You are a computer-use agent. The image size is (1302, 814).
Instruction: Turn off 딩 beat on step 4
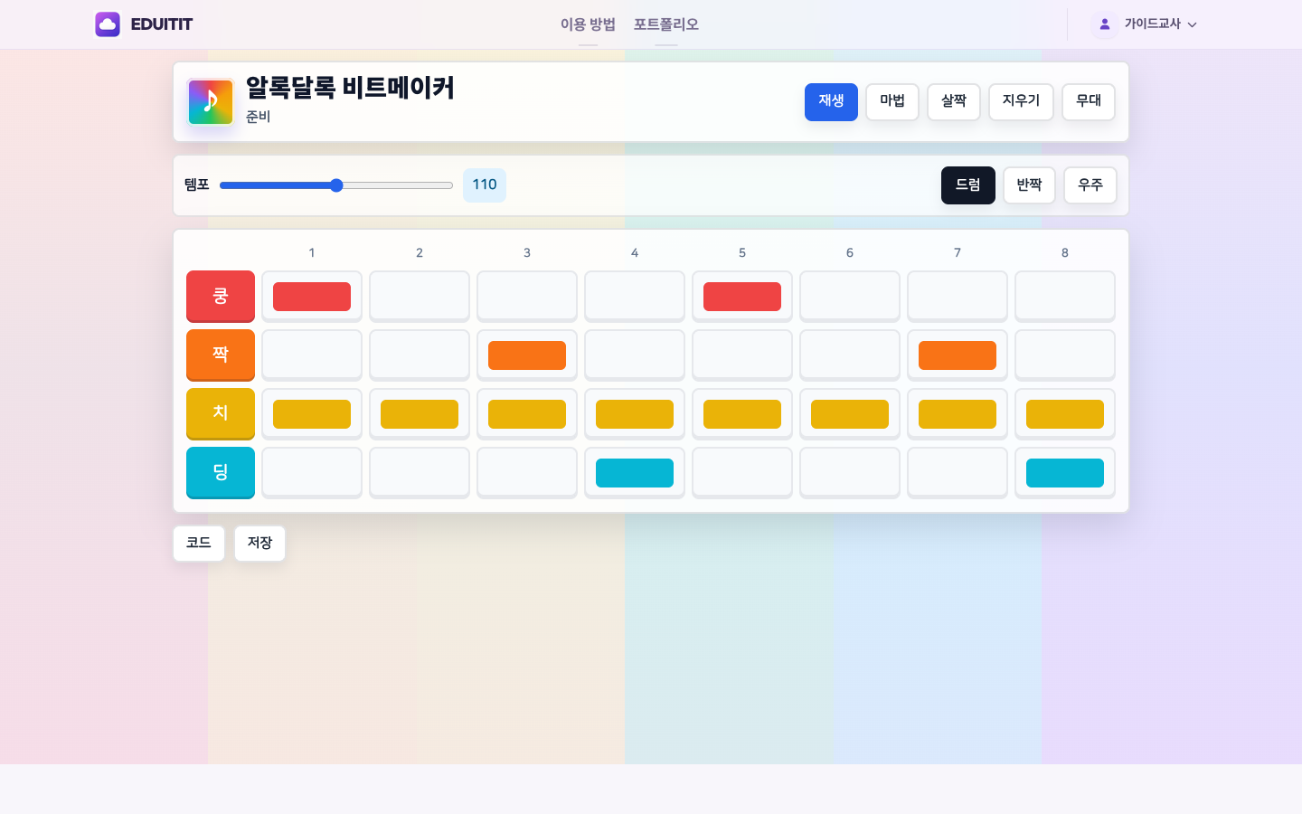click(x=635, y=473)
